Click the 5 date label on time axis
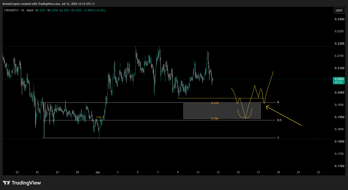The width and height of the screenshot is (348, 190). [138, 172]
